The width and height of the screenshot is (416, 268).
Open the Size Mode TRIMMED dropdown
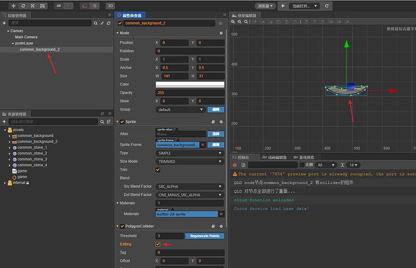click(190, 162)
